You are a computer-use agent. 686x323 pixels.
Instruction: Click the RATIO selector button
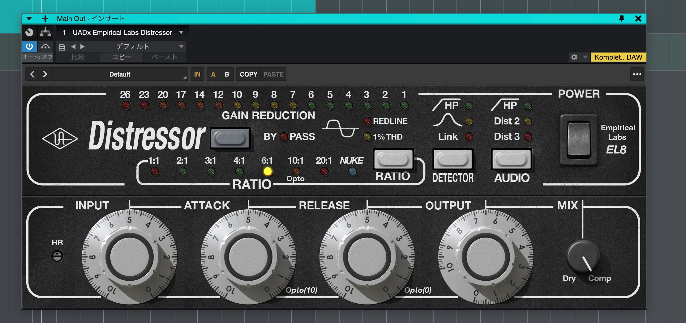tap(393, 160)
